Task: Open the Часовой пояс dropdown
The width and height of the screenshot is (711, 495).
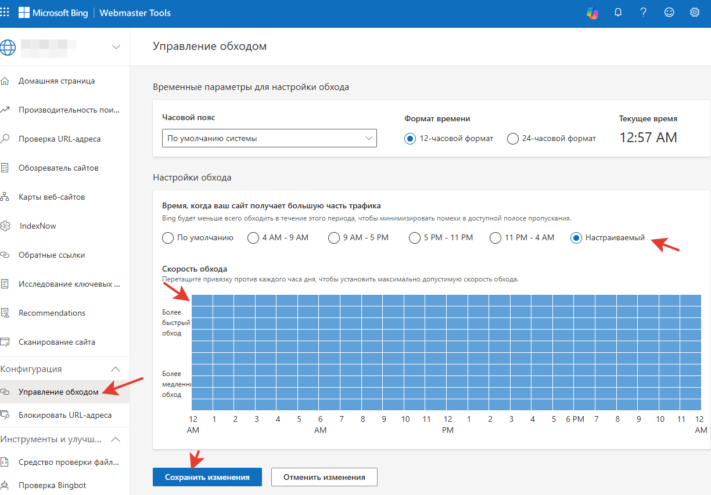Action: pyautogui.click(x=269, y=138)
